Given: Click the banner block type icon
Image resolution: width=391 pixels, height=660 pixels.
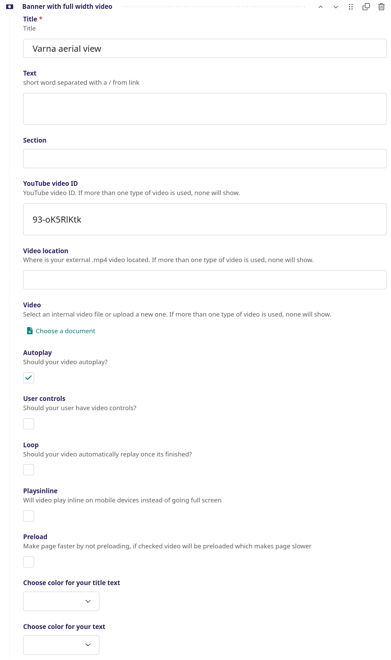Looking at the screenshot, I should coord(10,7).
